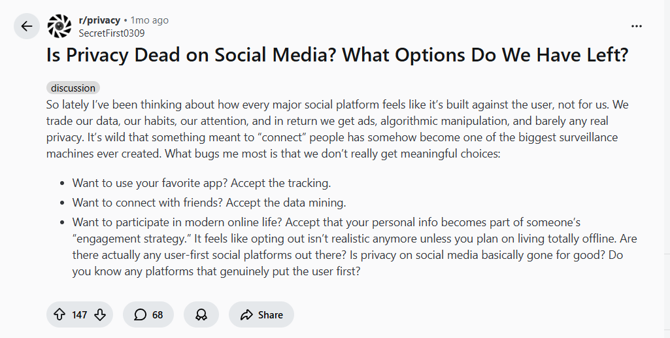670x338 pixels.
Task: Open the r/privacy subreddit link
Action: coord(99,20)
